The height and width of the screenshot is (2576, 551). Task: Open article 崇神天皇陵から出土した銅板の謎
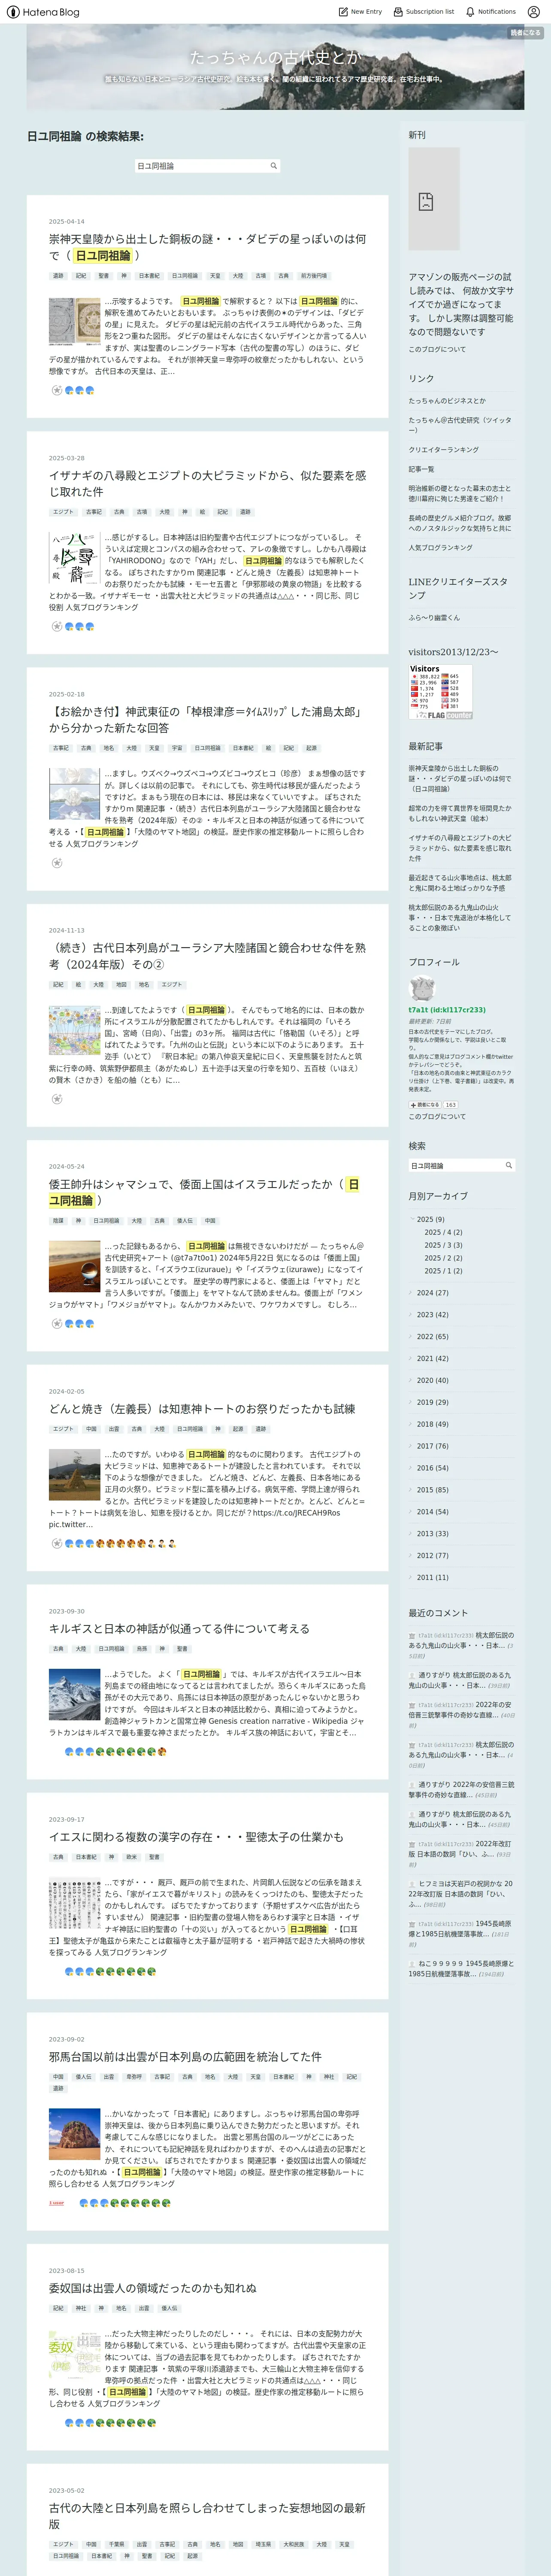pyautogui.click(x=207, y=247)
